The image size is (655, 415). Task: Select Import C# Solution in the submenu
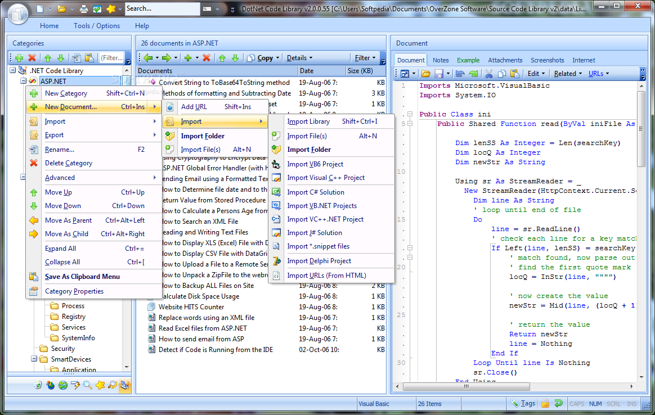coord(331,192)
